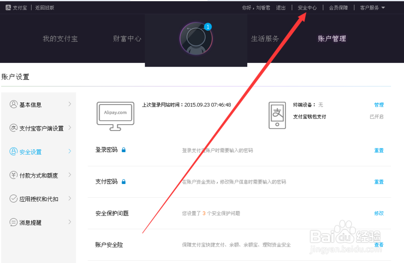Click the orange number 3 in security questions
This screenshot has width=404, height=263.
point(204,213)
